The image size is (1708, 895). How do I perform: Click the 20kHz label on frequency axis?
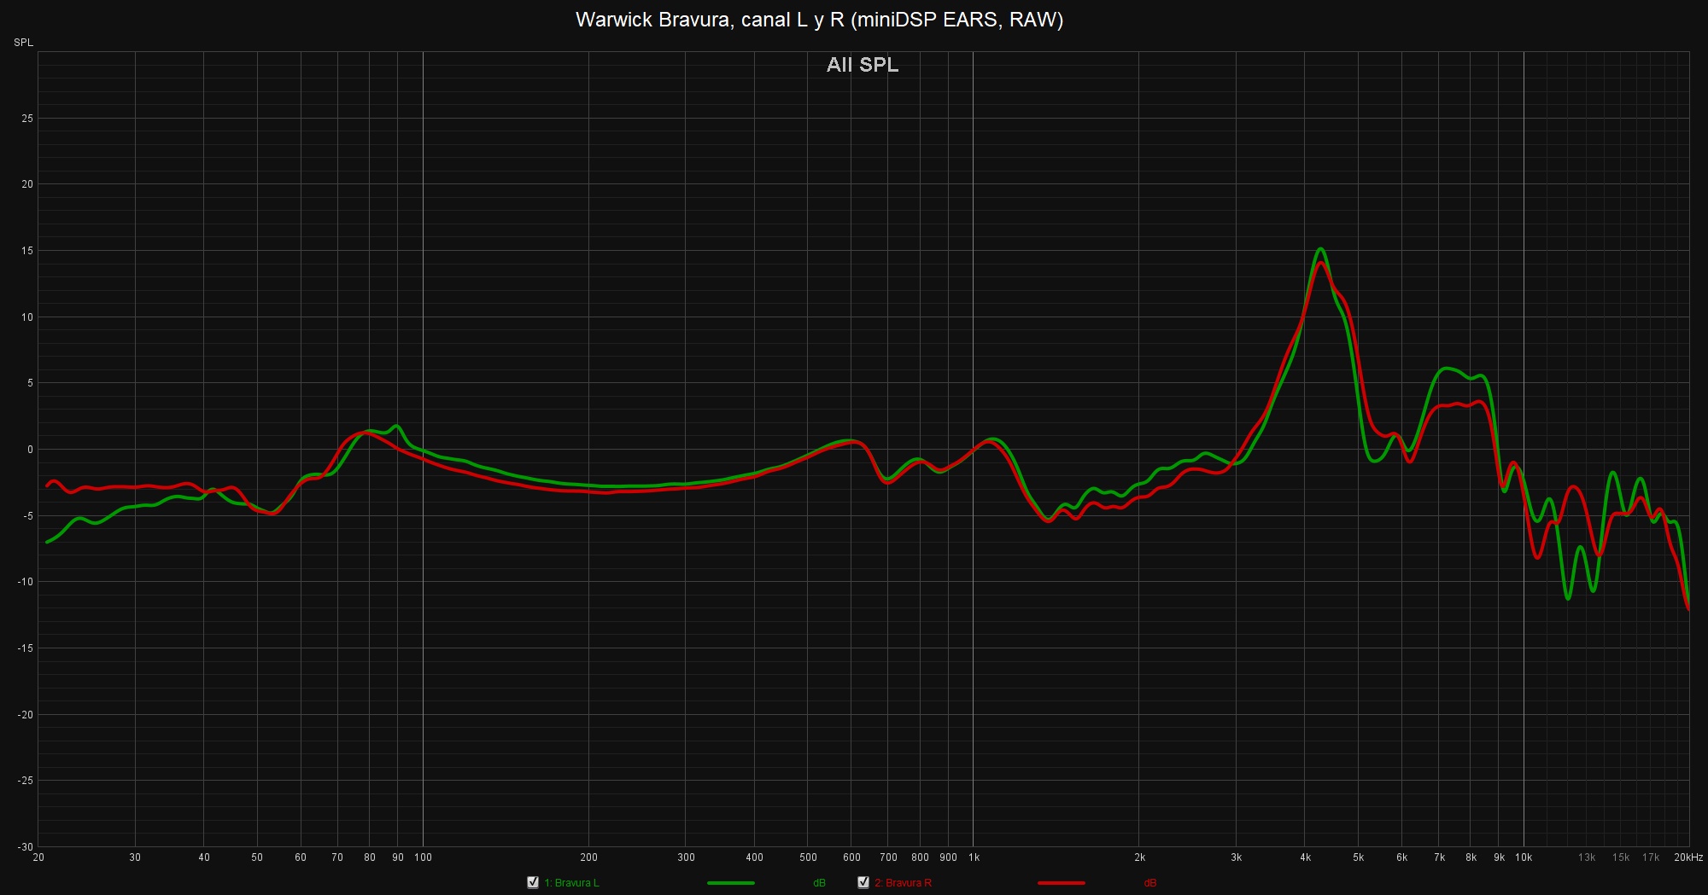click(x=1688, y=857)
